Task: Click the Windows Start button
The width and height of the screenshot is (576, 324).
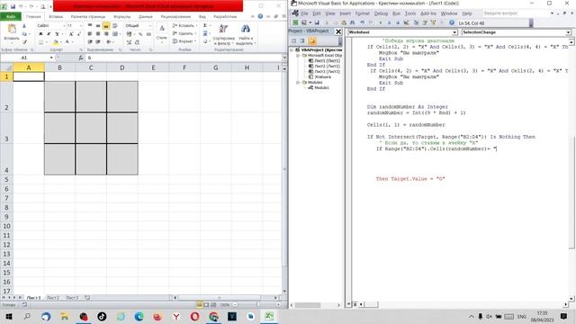Action: (x=8, y=316)
